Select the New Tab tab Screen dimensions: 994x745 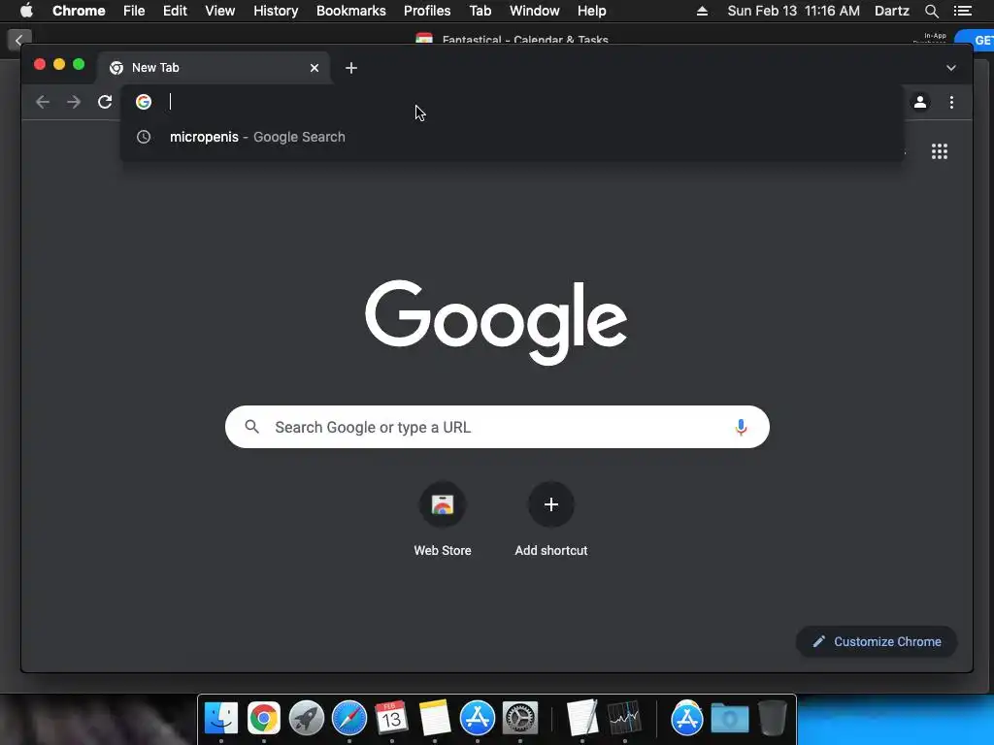214,68
